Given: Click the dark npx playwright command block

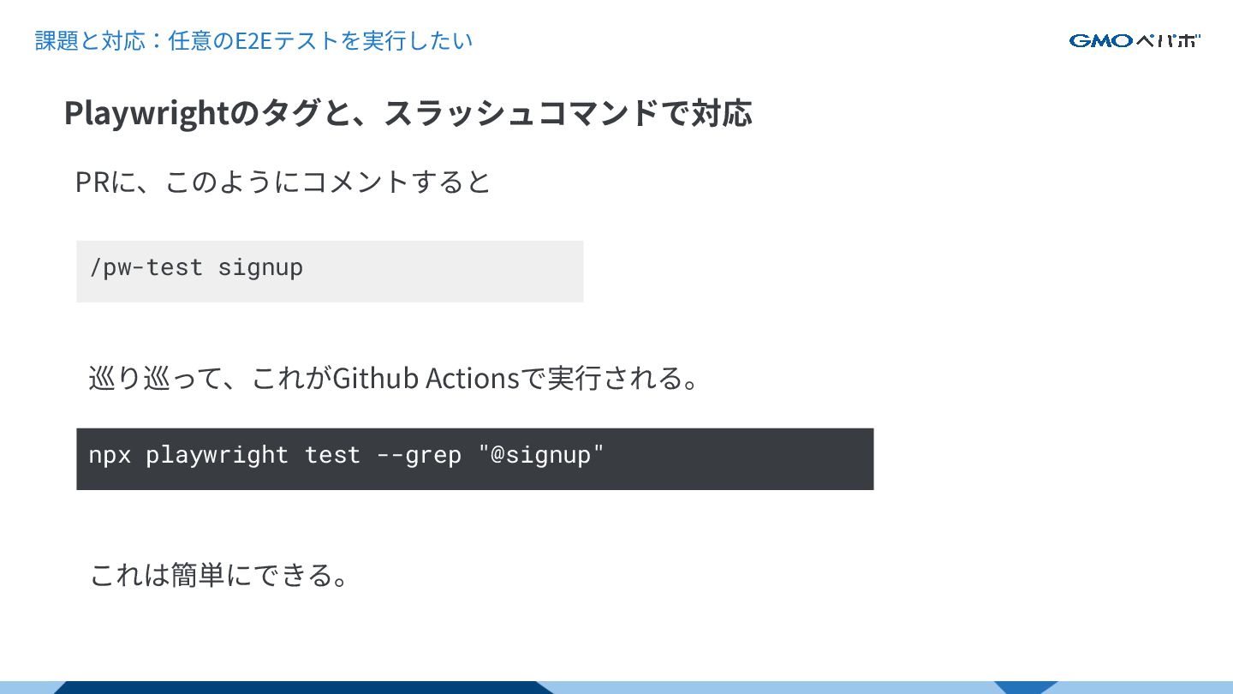Looking at the screenshot, I should [474, 458].
